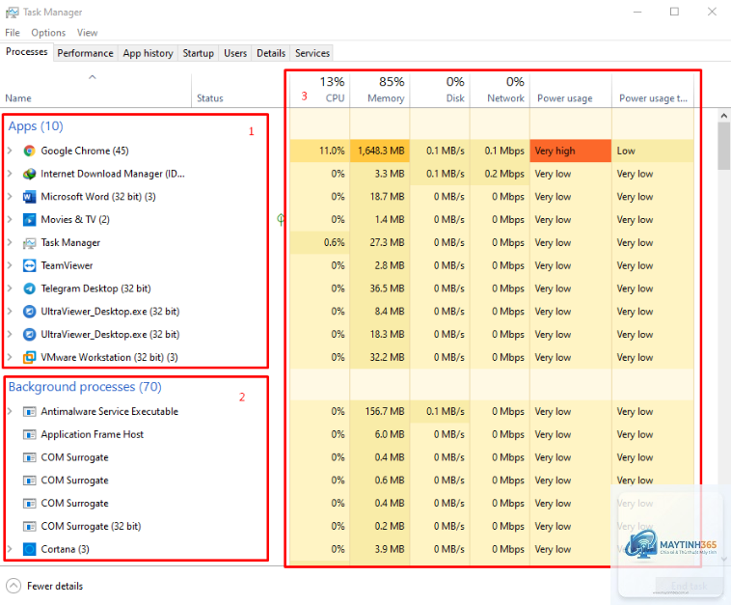
Task: Expand the Task Manager process row
Action: 10,242
